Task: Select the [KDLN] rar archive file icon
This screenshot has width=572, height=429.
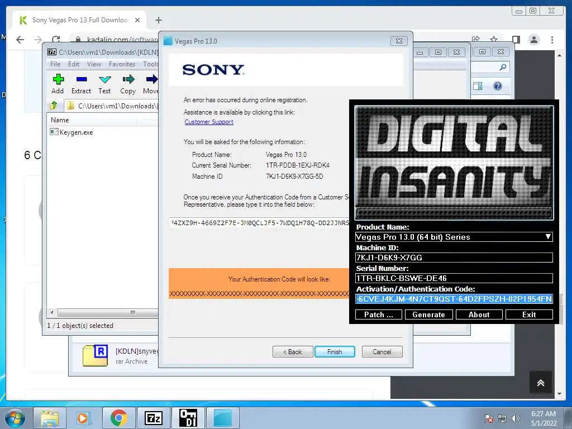Action: pyautogui.click(x=95, y=355)
